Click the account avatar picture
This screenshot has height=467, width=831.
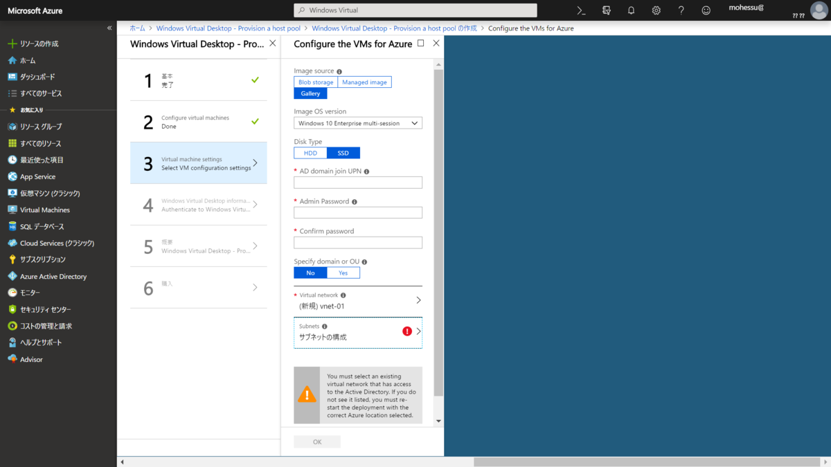coord(819,10)
